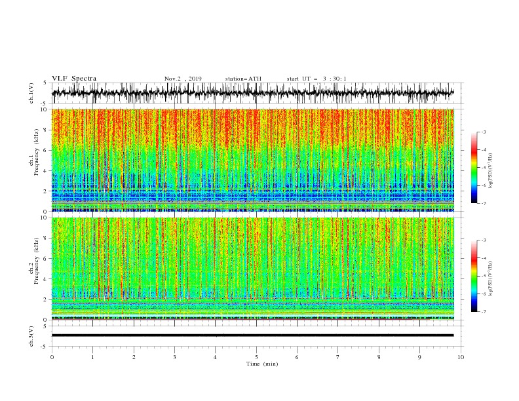The height and width of the screenshot is (401, 519).
Task: Click the "10" tick on the time axis
Action: tap(461, 357)
